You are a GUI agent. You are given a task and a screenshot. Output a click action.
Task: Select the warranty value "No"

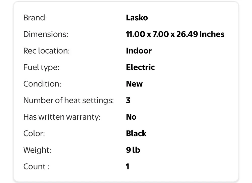coord(131,117)
